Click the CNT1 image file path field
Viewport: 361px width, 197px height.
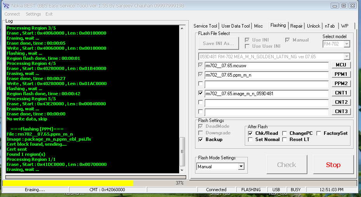point(266,93)
